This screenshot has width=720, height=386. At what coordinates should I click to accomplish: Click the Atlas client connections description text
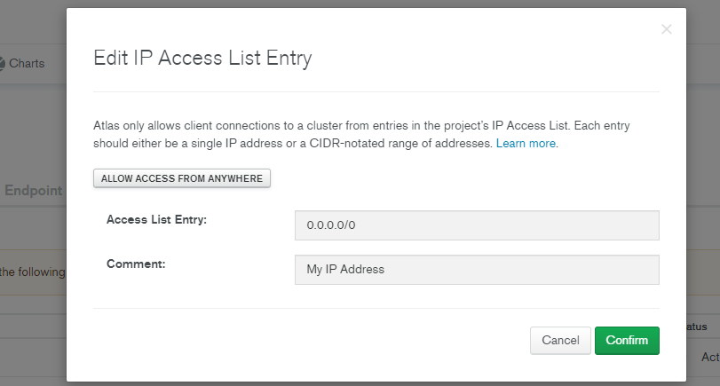coord(361,135)
